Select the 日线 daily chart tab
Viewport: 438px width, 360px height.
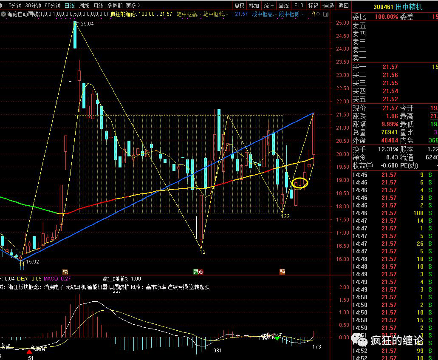coord(70,6)
